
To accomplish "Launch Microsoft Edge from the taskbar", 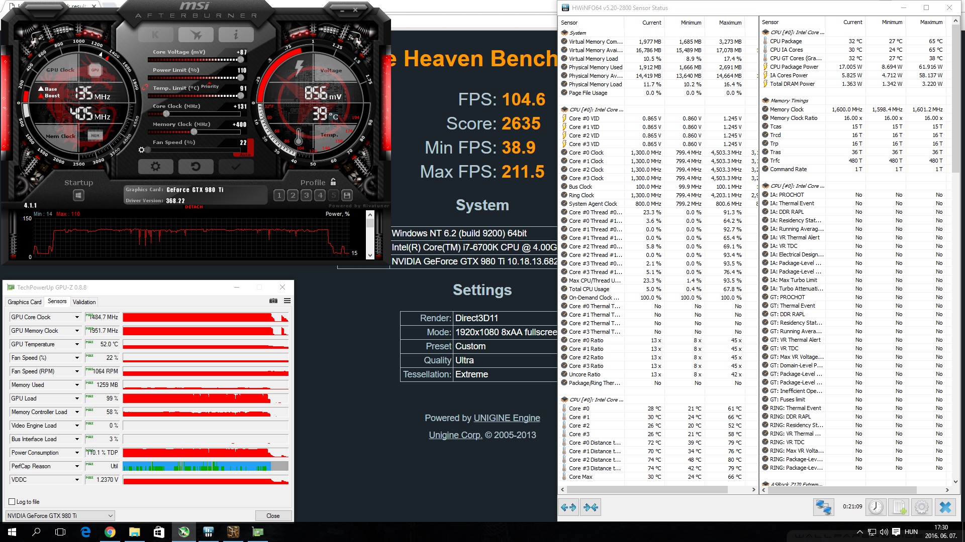I will click(x=85, y=532).
